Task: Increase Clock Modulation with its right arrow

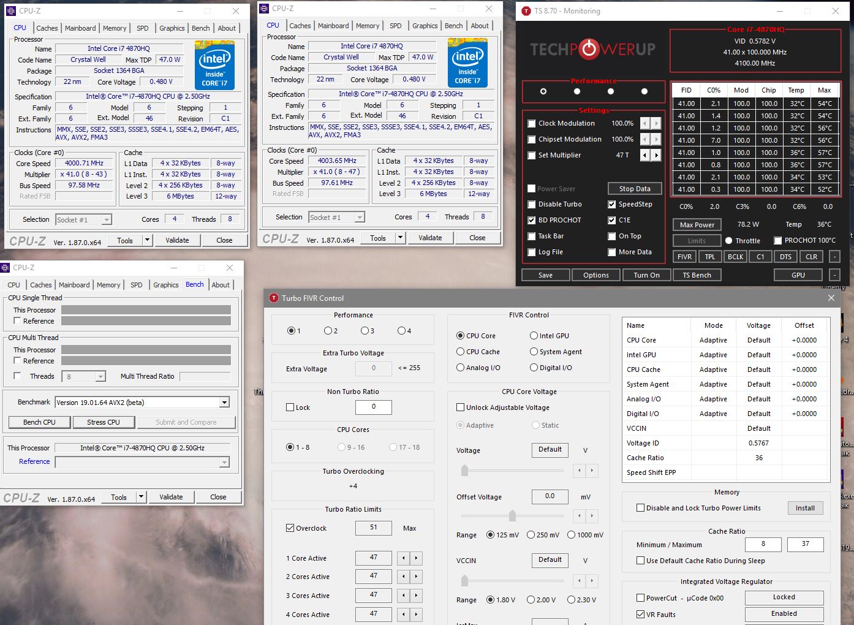Action: 656,123
